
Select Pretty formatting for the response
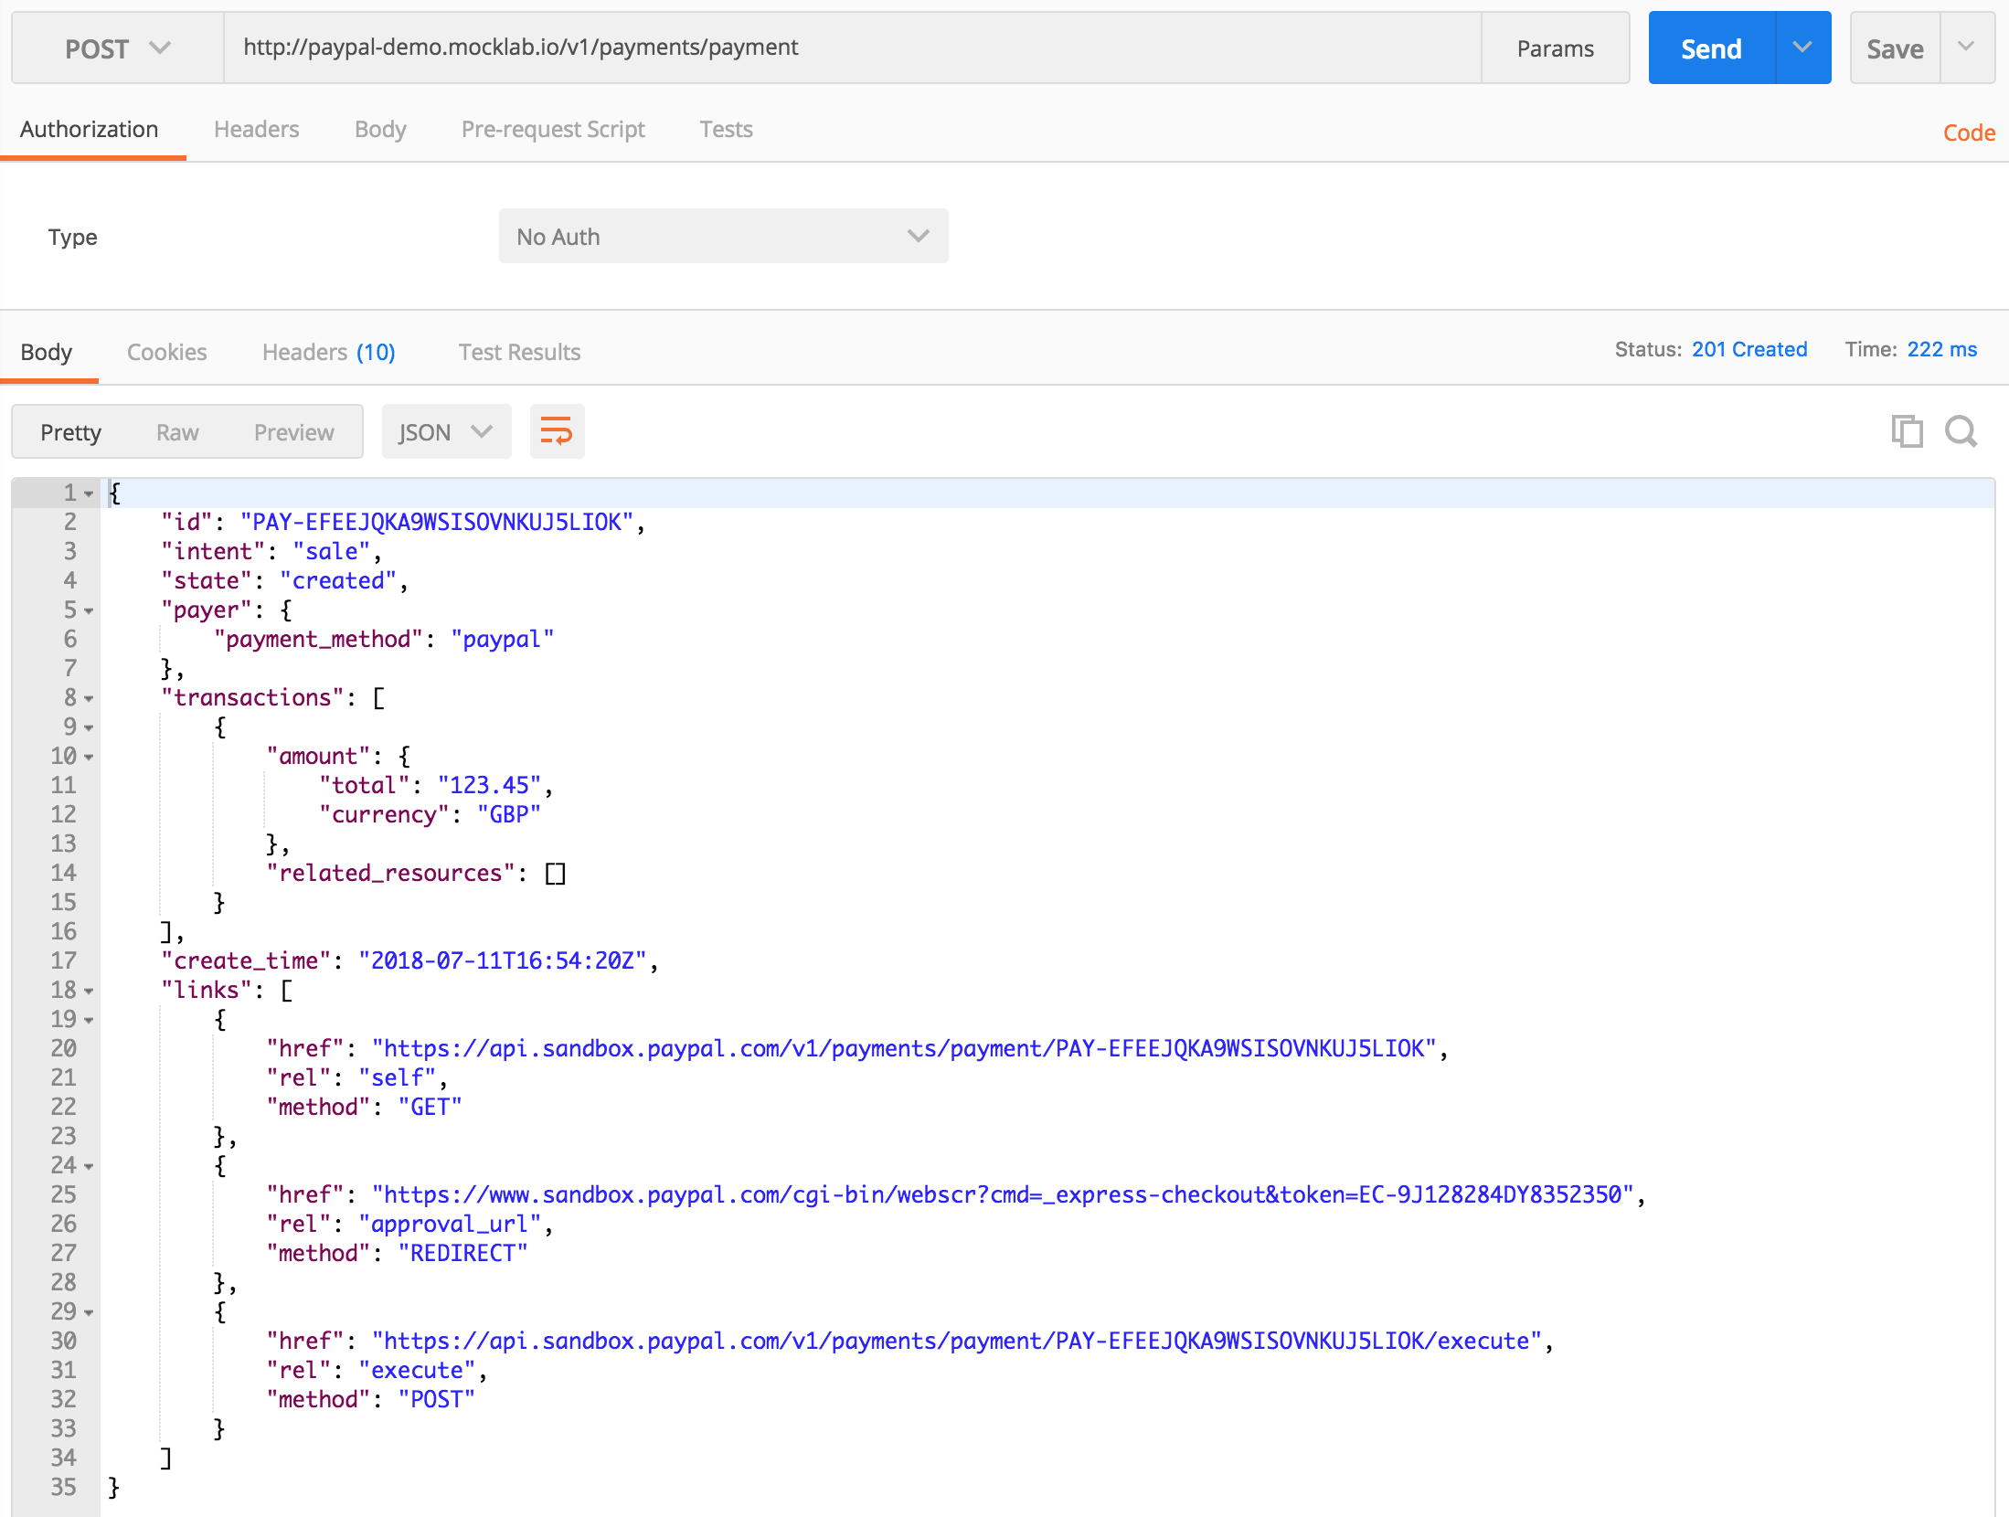coord(70,431)
